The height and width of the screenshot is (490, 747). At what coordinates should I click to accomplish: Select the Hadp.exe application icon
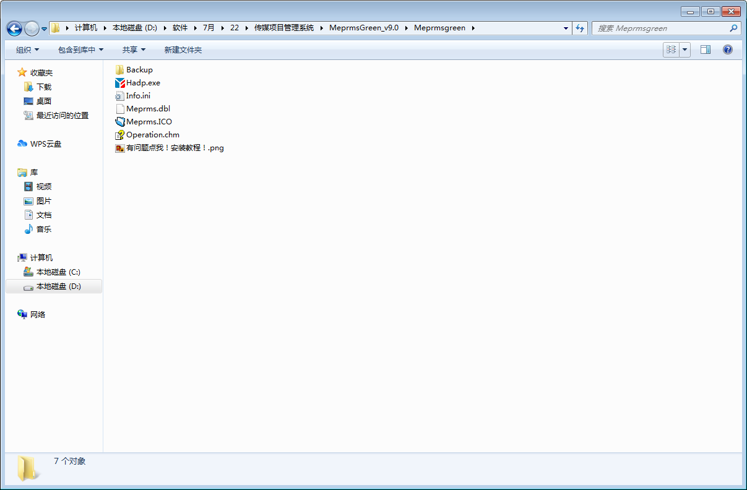tap(120, 83)
